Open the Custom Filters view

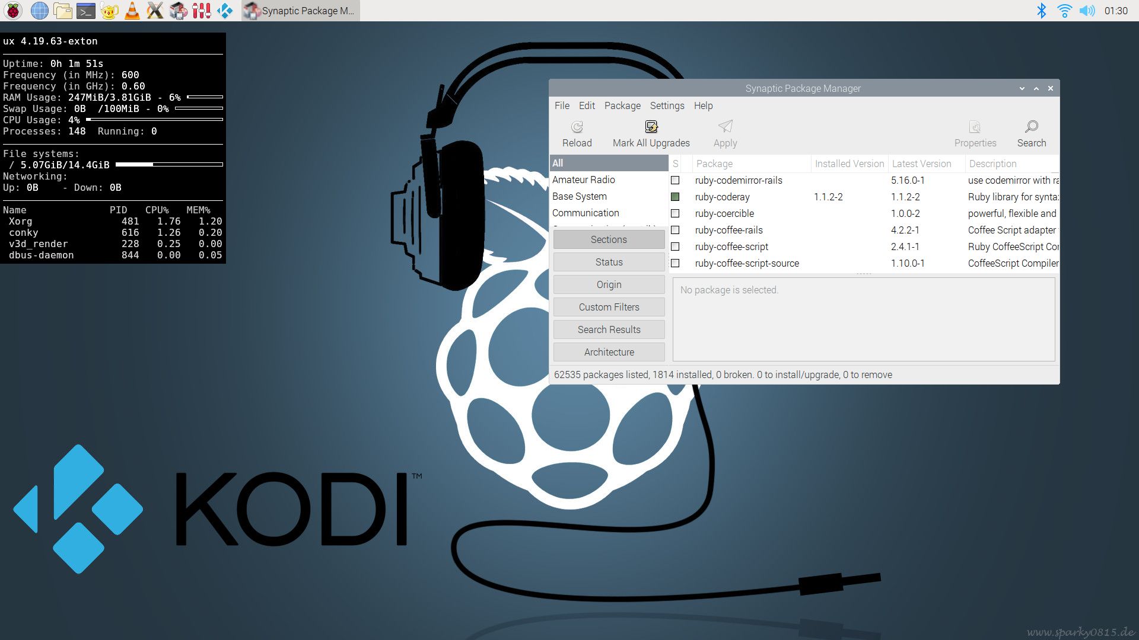point(609,306)
